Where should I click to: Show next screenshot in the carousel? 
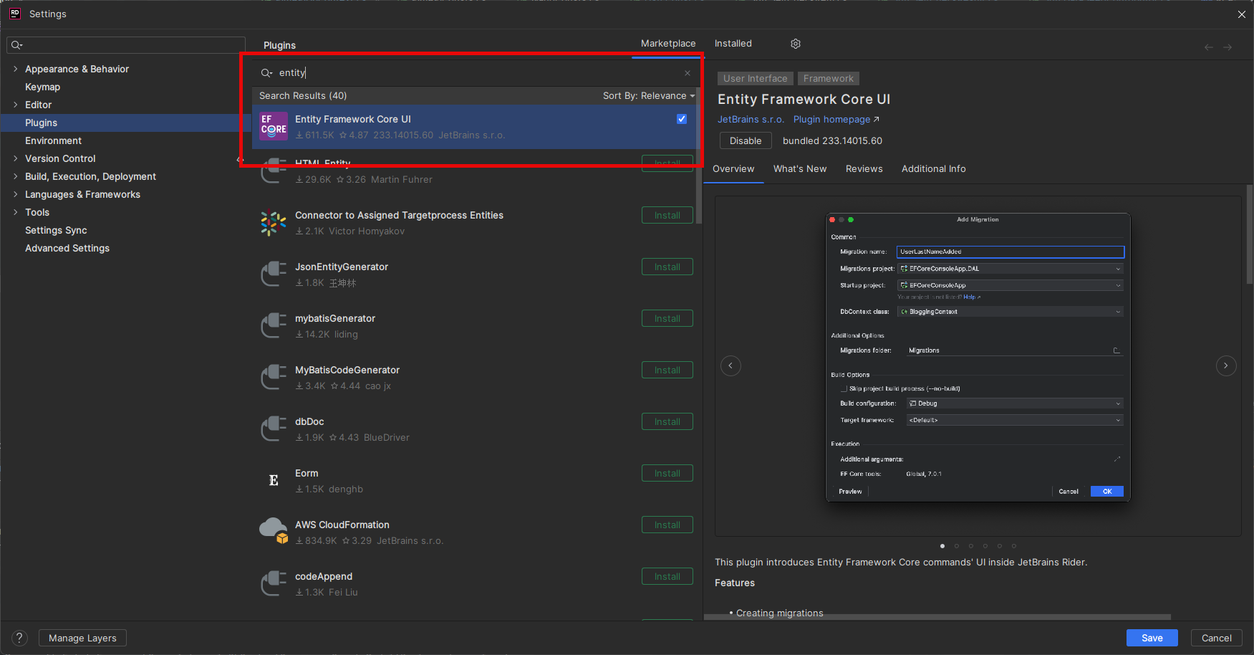[x=1226, y=366]
